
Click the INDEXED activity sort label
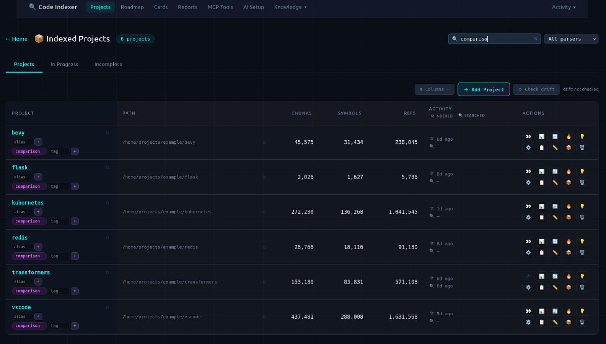441,116
